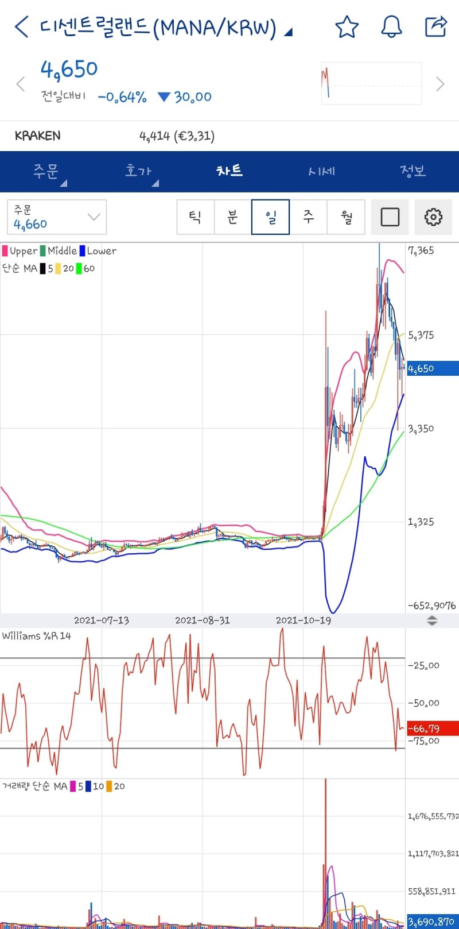Open chart settings via the gear icon
Viewport: 459px width, 929px height.
click(433, 217)
